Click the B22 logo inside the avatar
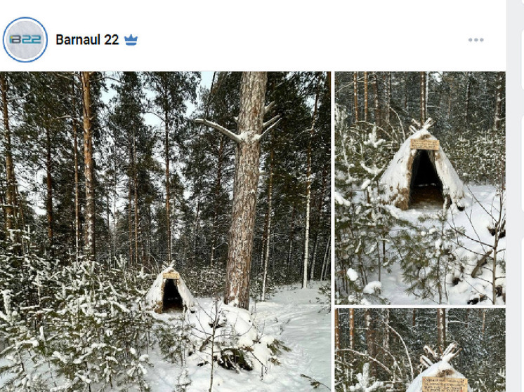Screen dimensions: 524x392 25,39
